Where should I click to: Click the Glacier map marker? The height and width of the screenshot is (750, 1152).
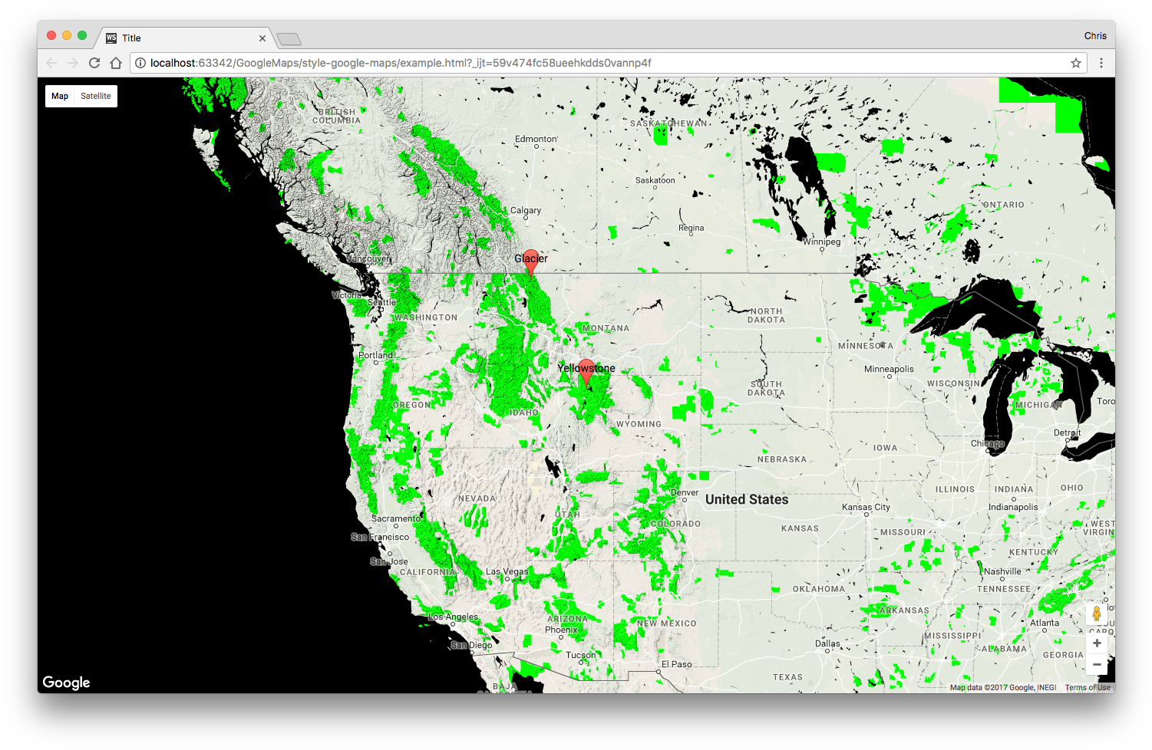click(x=530, y=262)
